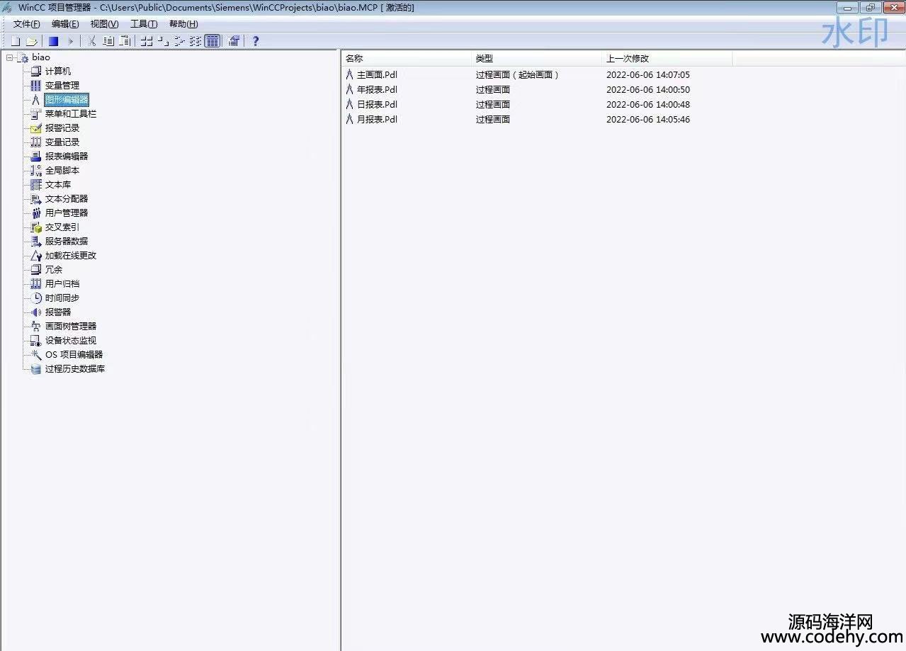Collapse the biao project tree node
This screenshot has height=651, width=906.
coord(9,57)
